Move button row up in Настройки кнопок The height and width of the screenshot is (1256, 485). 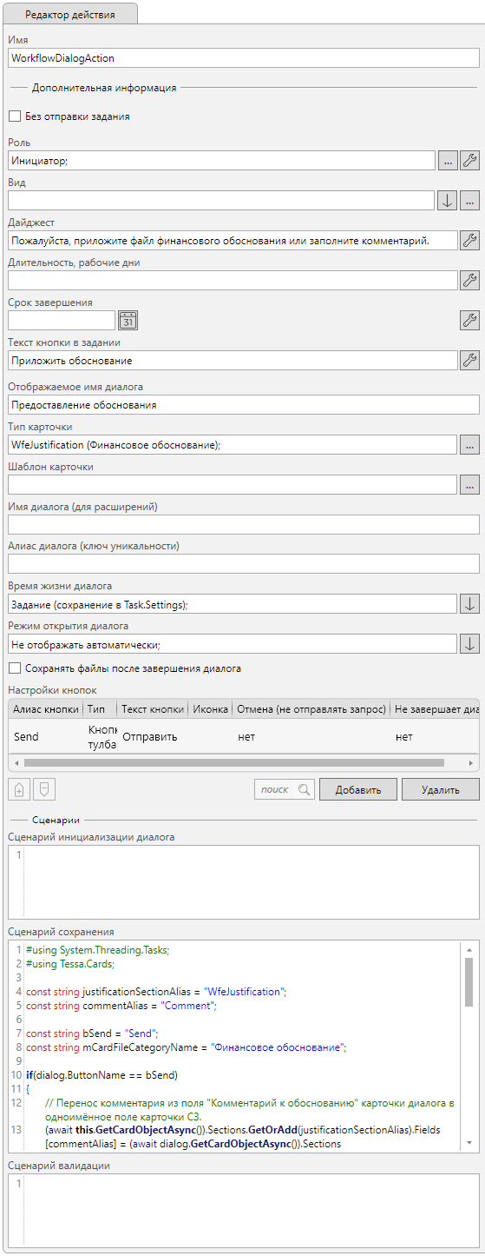click(x=19, y=789)
